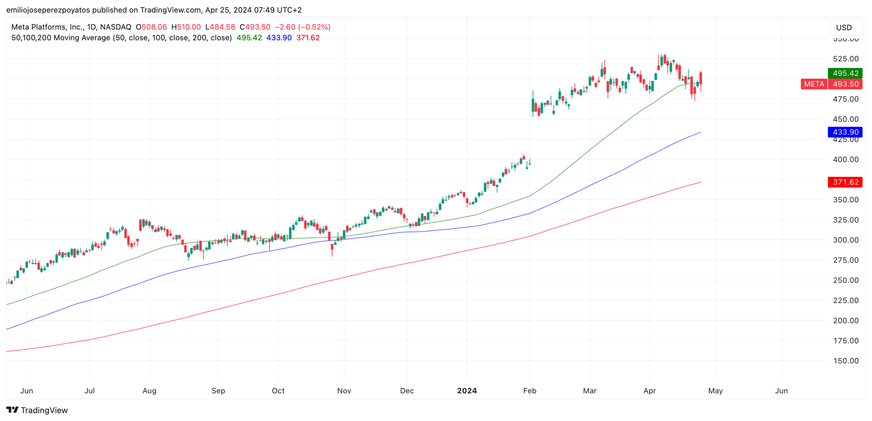
Task: Click the 300.00 price scale label
Action: (846, 240)
